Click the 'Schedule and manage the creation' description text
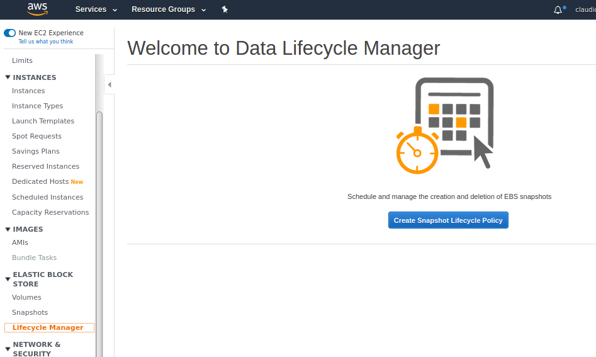 click(449, 196)
